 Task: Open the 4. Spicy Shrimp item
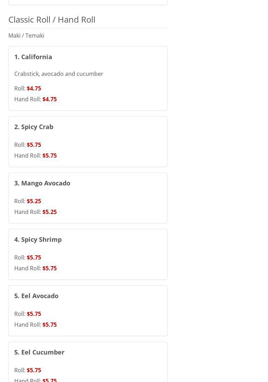click(38, 239)
